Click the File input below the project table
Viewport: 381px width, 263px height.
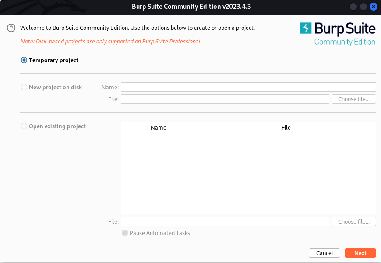pos(225,221)
